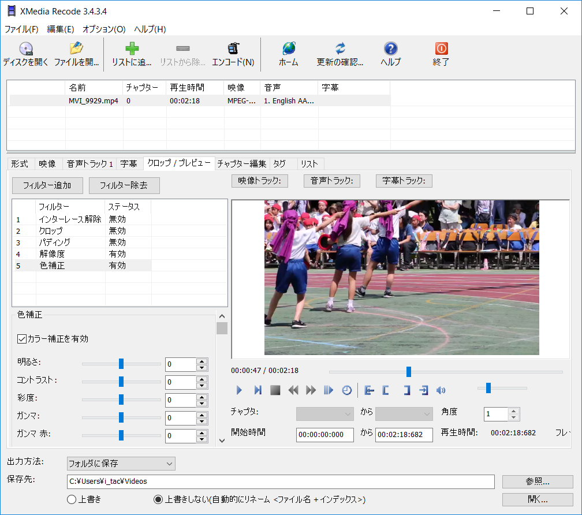Click the speaker volume icon
Viewport: 582px width, 515px height.
click(x=441, y=390)
